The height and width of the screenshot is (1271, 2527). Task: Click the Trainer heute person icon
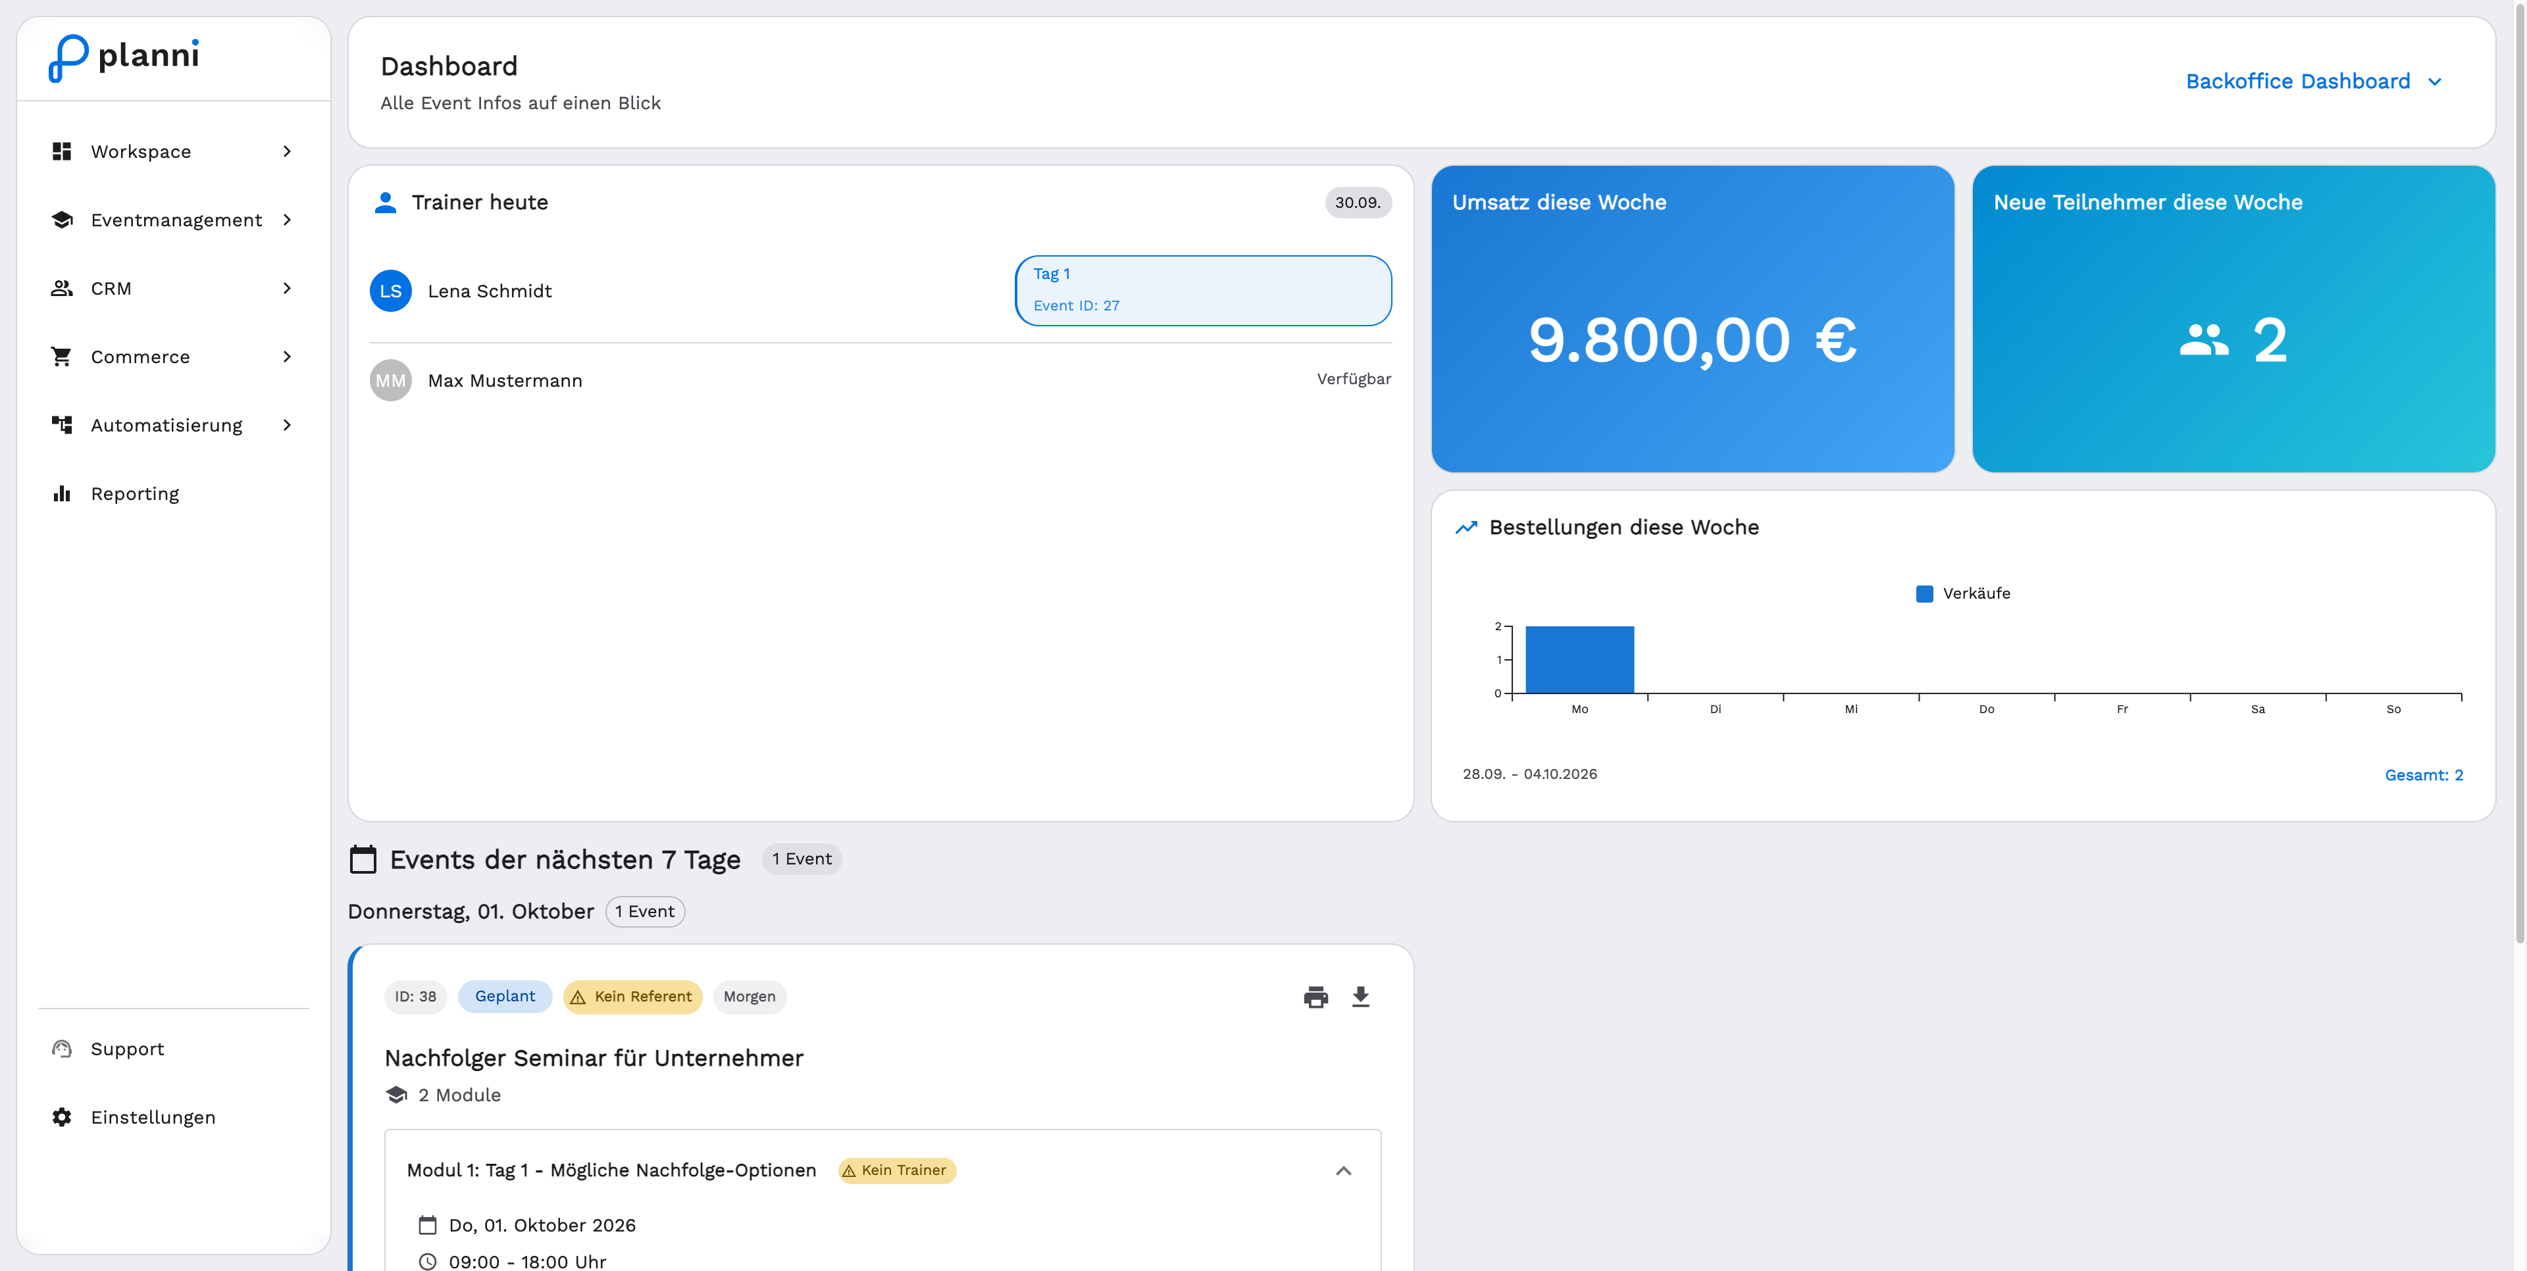click(386, 202)
